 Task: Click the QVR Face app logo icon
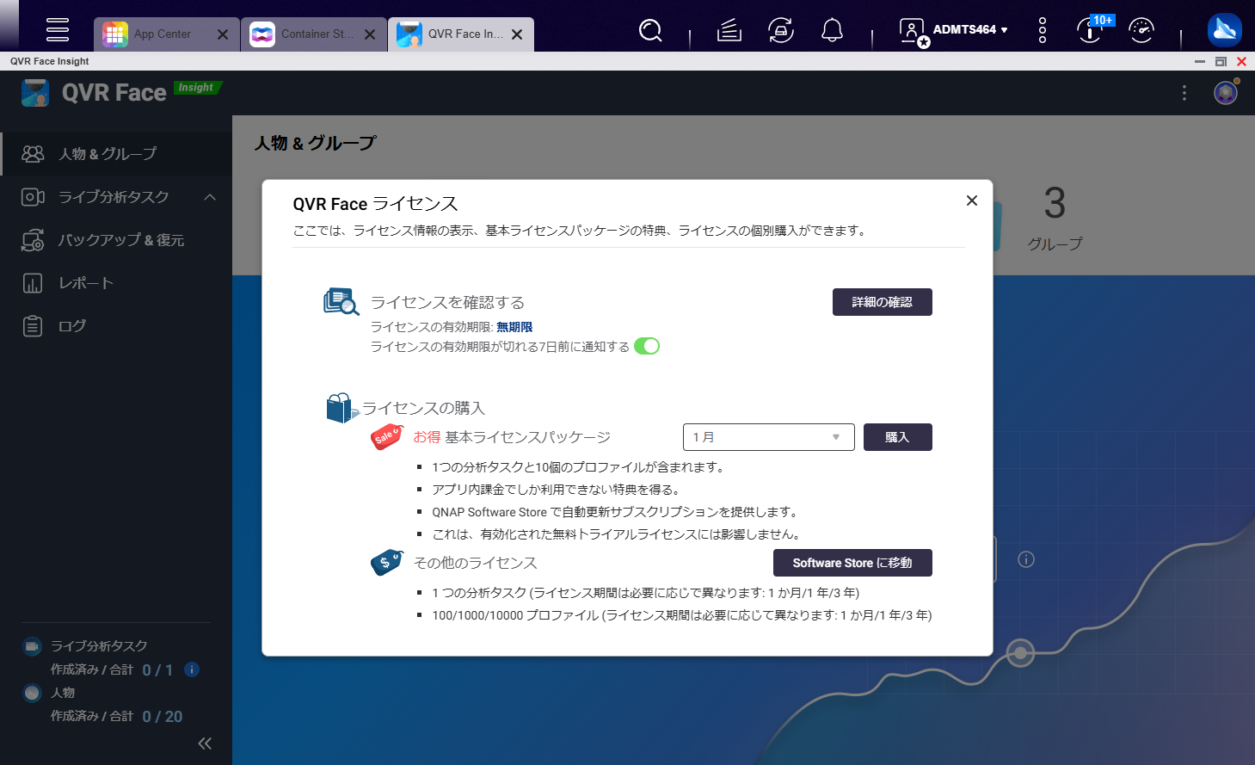tap(35, 93)
